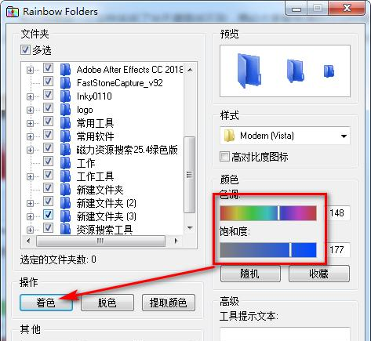Click folder icon beside FastStoneCapture_v92
Viewport: 371px width, 341px height.
[65, 83]
